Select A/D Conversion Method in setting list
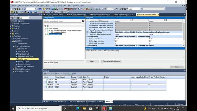This screenshot has width=197, height=111. pos(58,32)
